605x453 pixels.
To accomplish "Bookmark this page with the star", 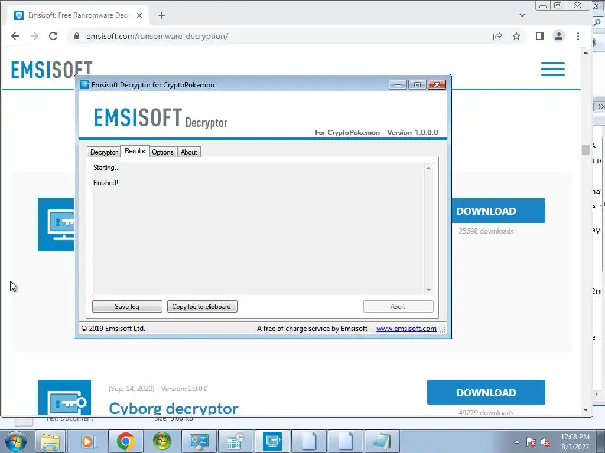I will (516, 36).
